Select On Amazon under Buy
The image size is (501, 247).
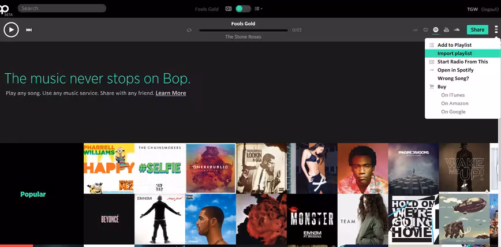455,103
